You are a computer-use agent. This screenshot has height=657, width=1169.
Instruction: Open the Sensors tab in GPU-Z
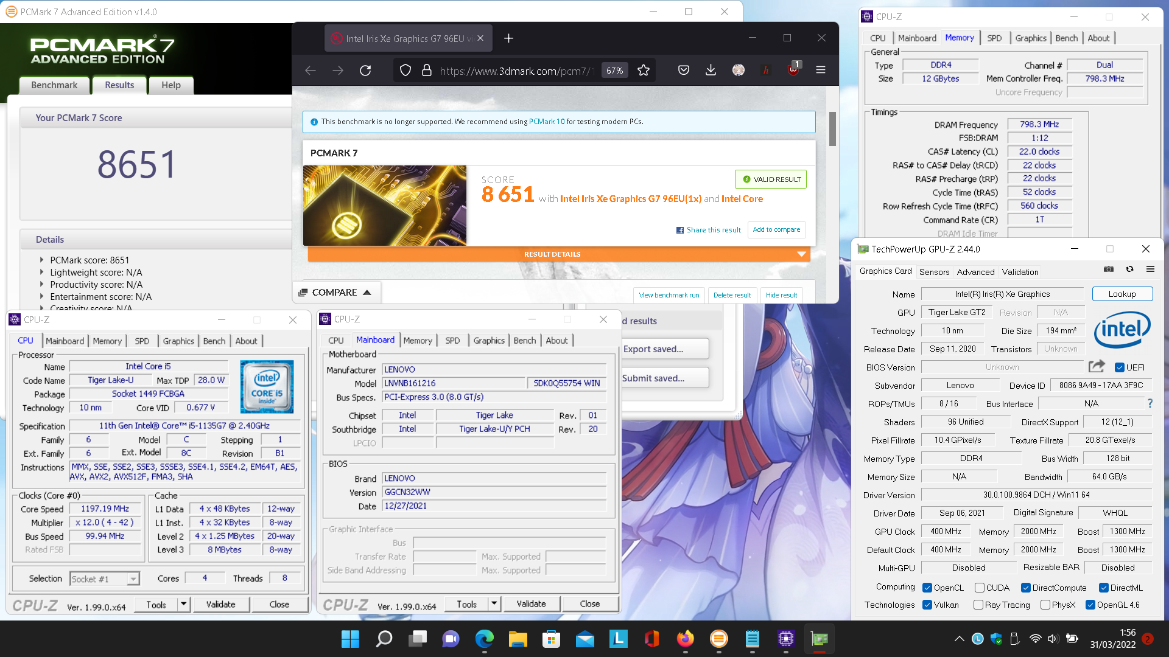(934, 272)
